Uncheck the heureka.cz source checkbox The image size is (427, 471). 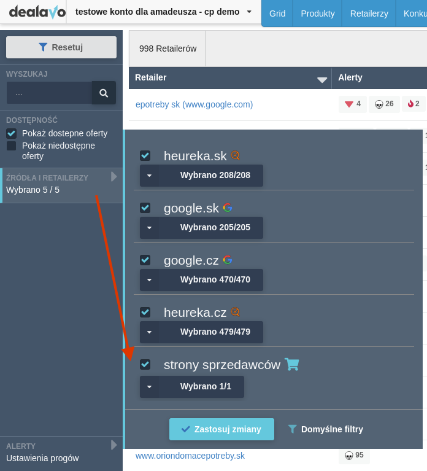coord(145,313)
